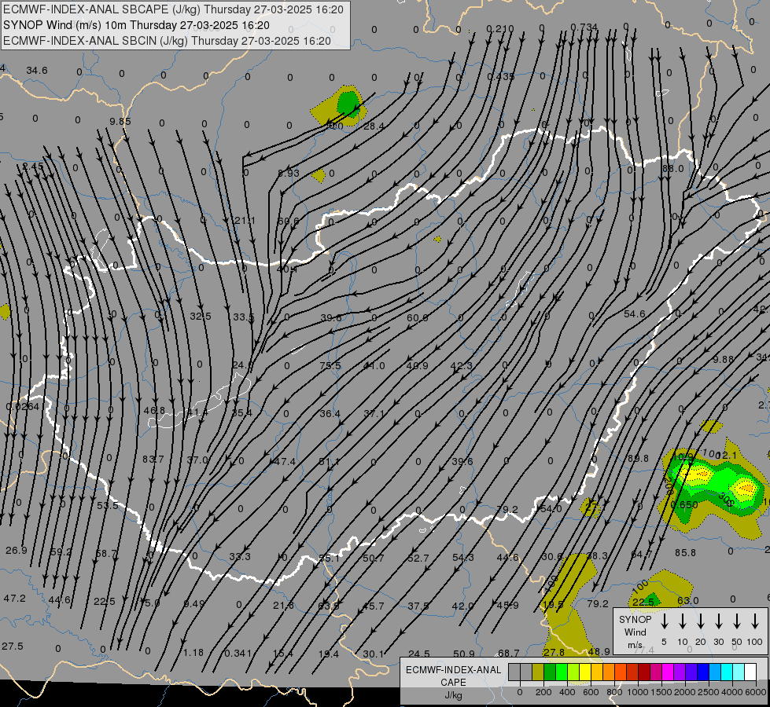Pick the white CAPE legend swatch

click(x=750, y=672)
